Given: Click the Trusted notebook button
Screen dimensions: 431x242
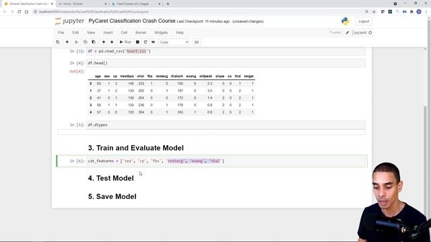Looking at the screenshot, I should (x=335, y=32).
